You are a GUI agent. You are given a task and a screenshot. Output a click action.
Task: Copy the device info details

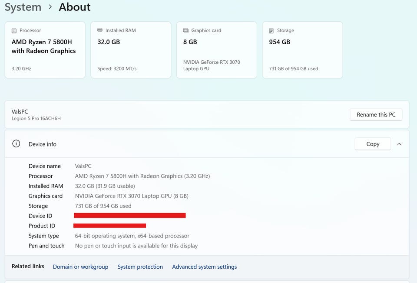pyautogui.click(x=373, y=144)
